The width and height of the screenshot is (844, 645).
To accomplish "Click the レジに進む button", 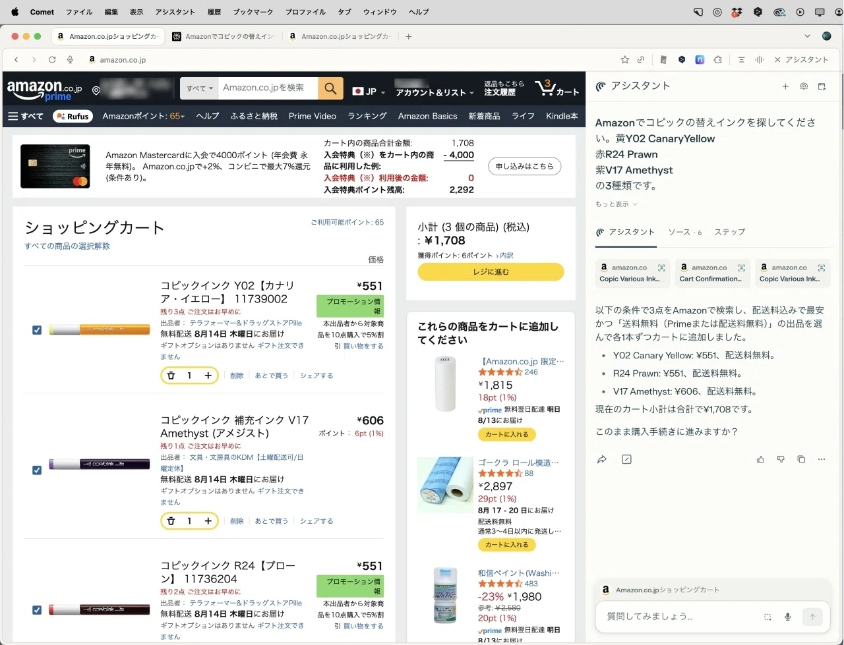I will tap(491, 271).
